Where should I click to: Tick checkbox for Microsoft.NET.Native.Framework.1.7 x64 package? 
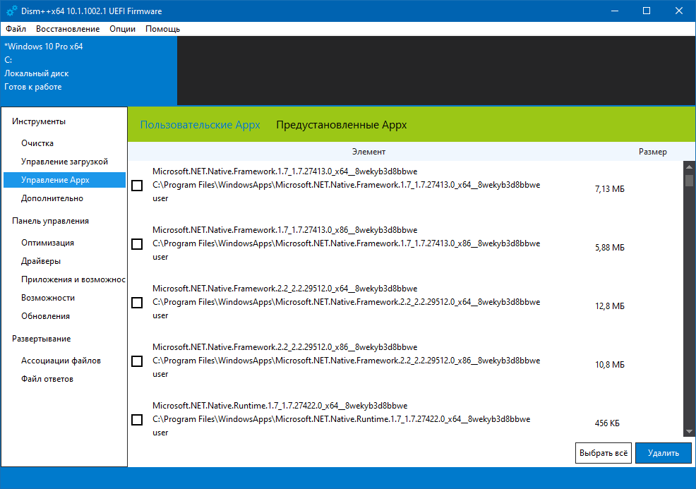[x=137, y=186]
